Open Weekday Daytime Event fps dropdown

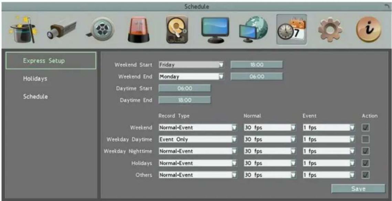click(x=329, y=139)
